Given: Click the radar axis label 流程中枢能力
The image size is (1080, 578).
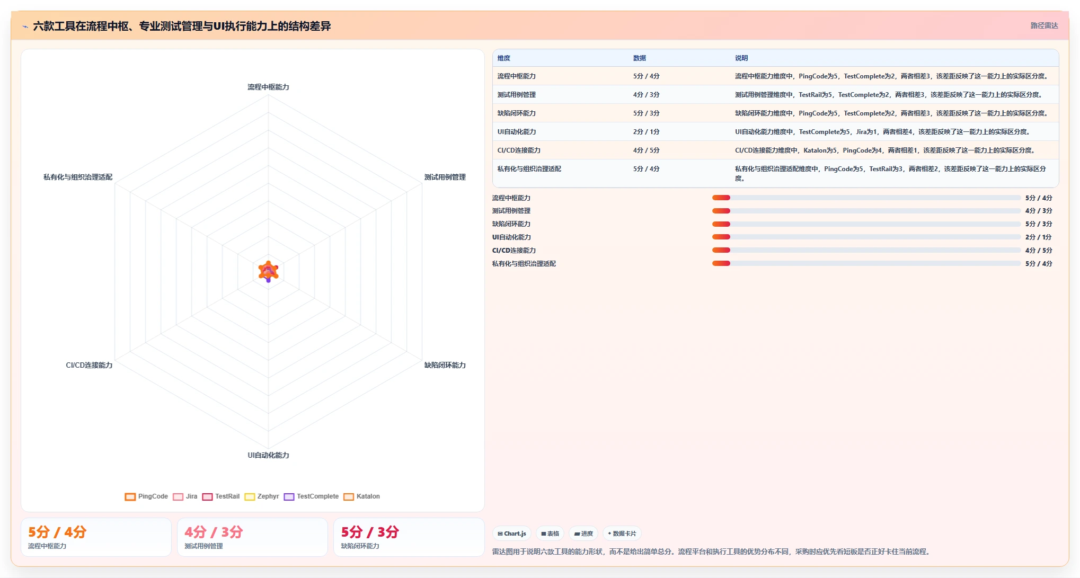Looking at the screenshot, I should (x=268, y=87).
